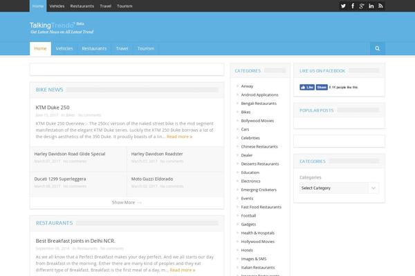Open Moto Guzzi Eldorado post

(x=152, y=179)
